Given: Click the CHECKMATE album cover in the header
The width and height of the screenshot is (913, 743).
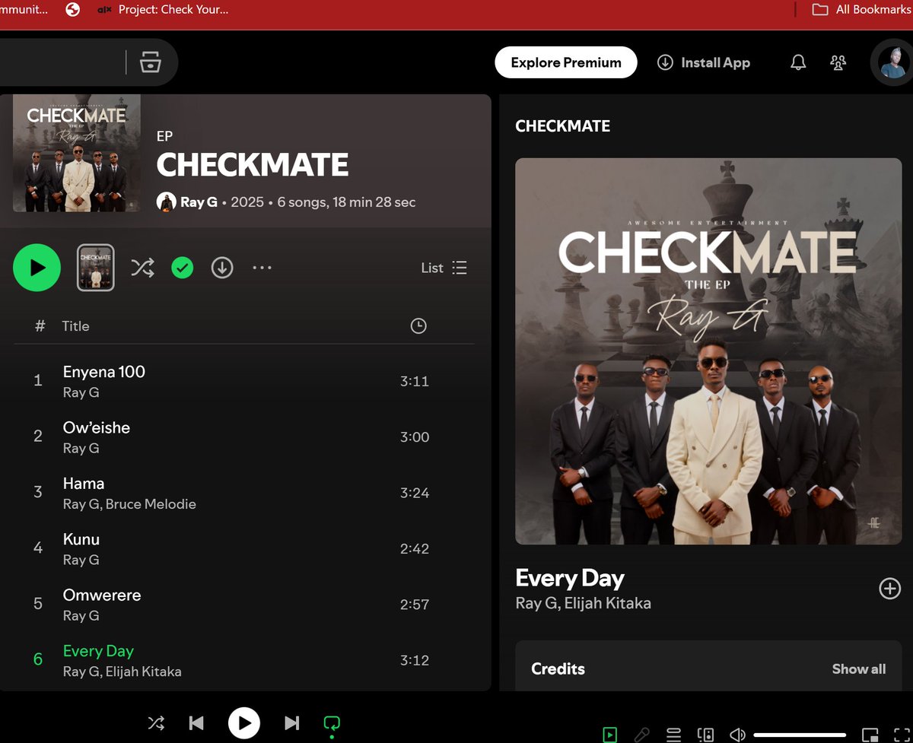Looking at the screenshot, I should [x=77, y=153].
